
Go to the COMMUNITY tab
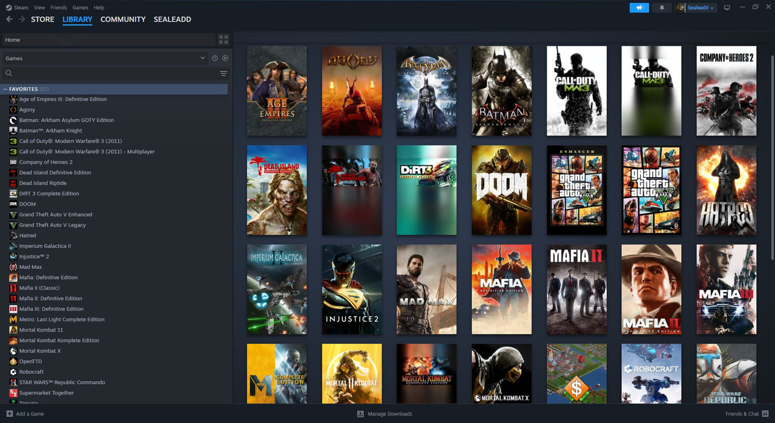coord(123,19)
